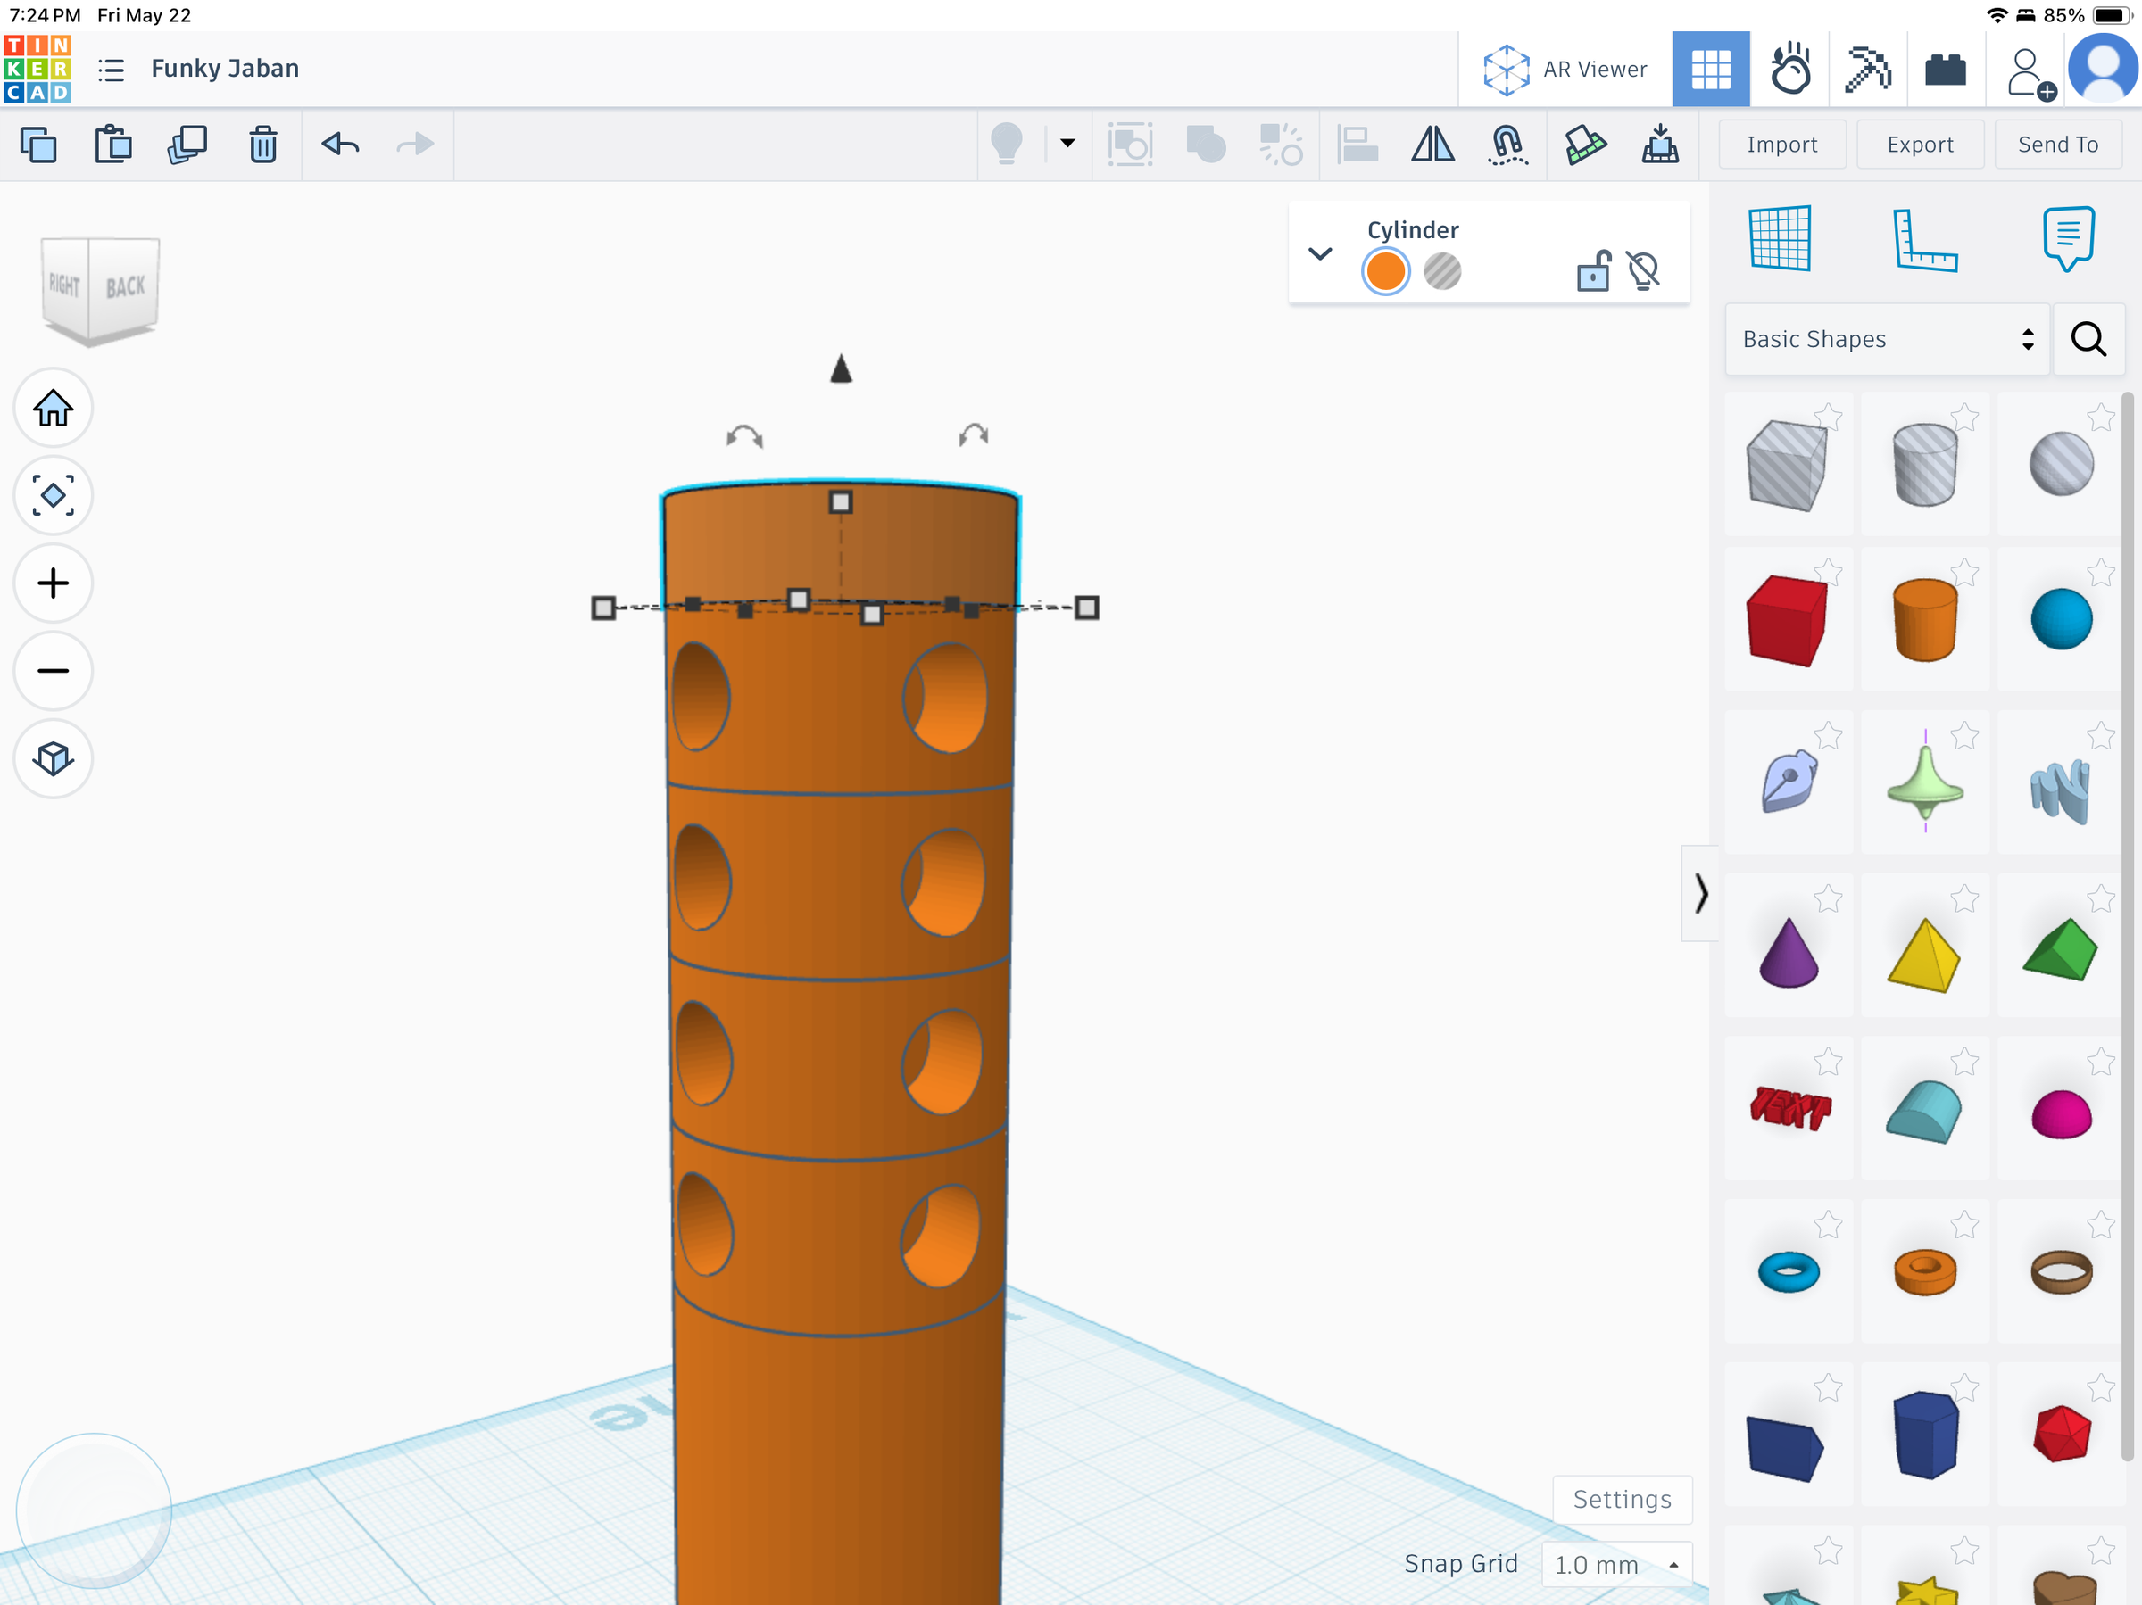The image size is (2142, 1605).
Task: Toggle the show-all lightbulb icon
Action: tap(1007, 145)
